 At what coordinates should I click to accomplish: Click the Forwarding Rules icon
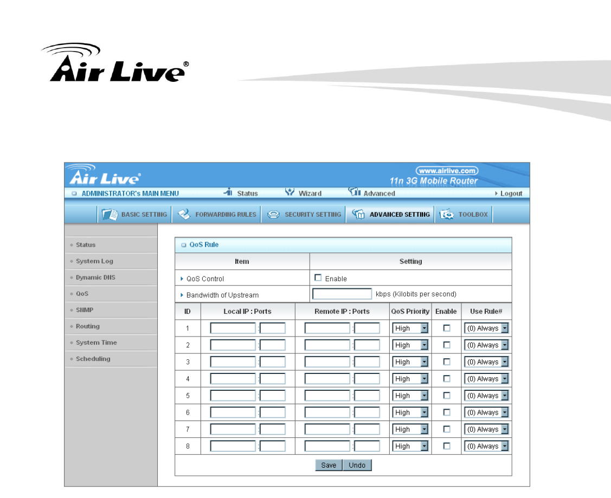point(184,215)
